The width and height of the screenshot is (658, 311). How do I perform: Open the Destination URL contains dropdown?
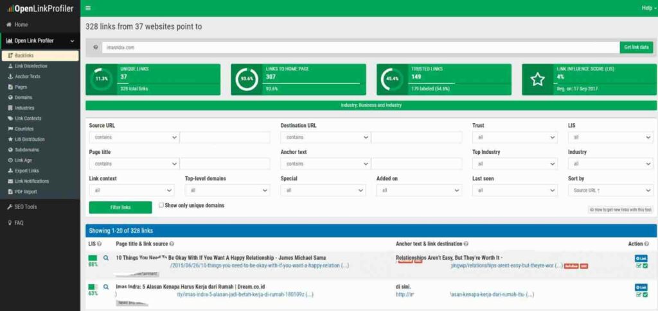coord(326,137)
